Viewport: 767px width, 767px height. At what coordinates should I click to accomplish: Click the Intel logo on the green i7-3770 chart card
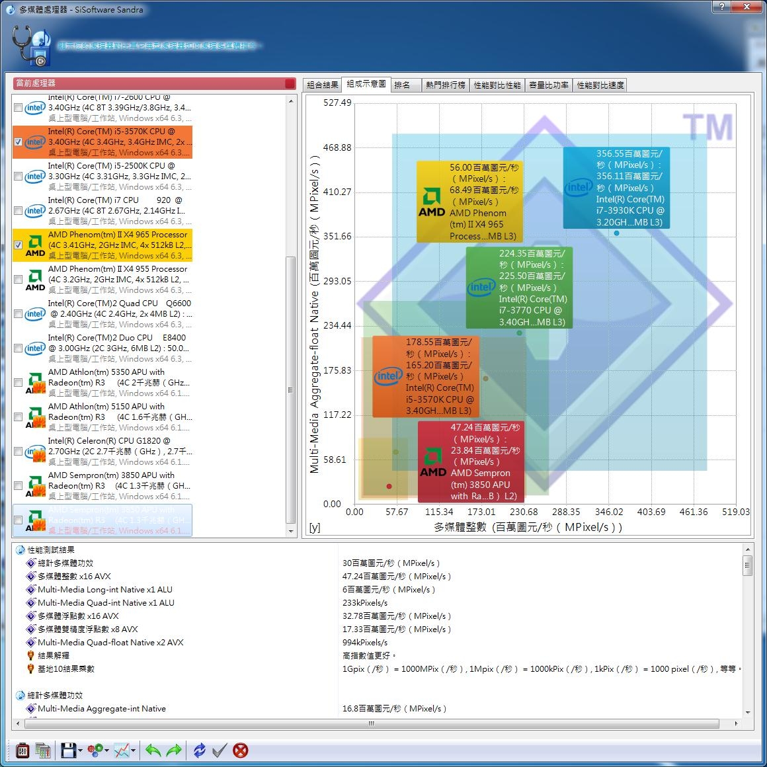481,287
